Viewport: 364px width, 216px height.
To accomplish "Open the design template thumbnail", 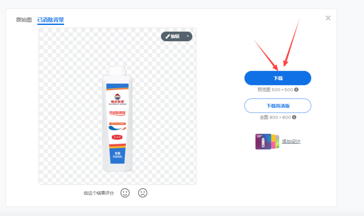I will (267, 142).
